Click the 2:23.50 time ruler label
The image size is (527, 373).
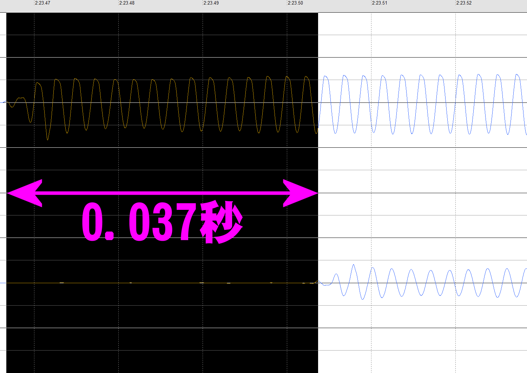point(295,3)
